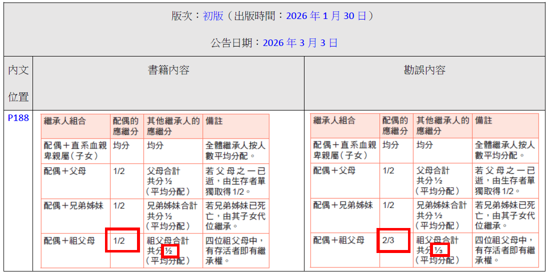Click the "備註" header in the book content table
The height and width of the screenshot is (273, 548).
(x=214, y=120)
